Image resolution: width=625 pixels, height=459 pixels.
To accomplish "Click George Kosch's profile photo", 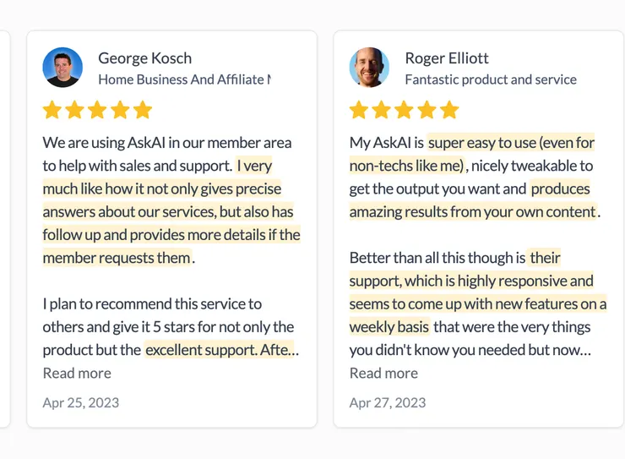I will (x=62, y=68).
